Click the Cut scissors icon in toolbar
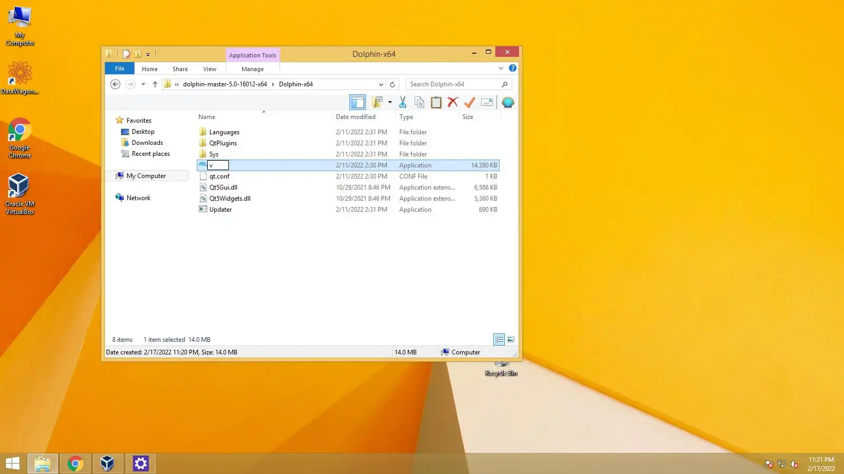This screenshot has height=474, width=844. pos(403,102)
